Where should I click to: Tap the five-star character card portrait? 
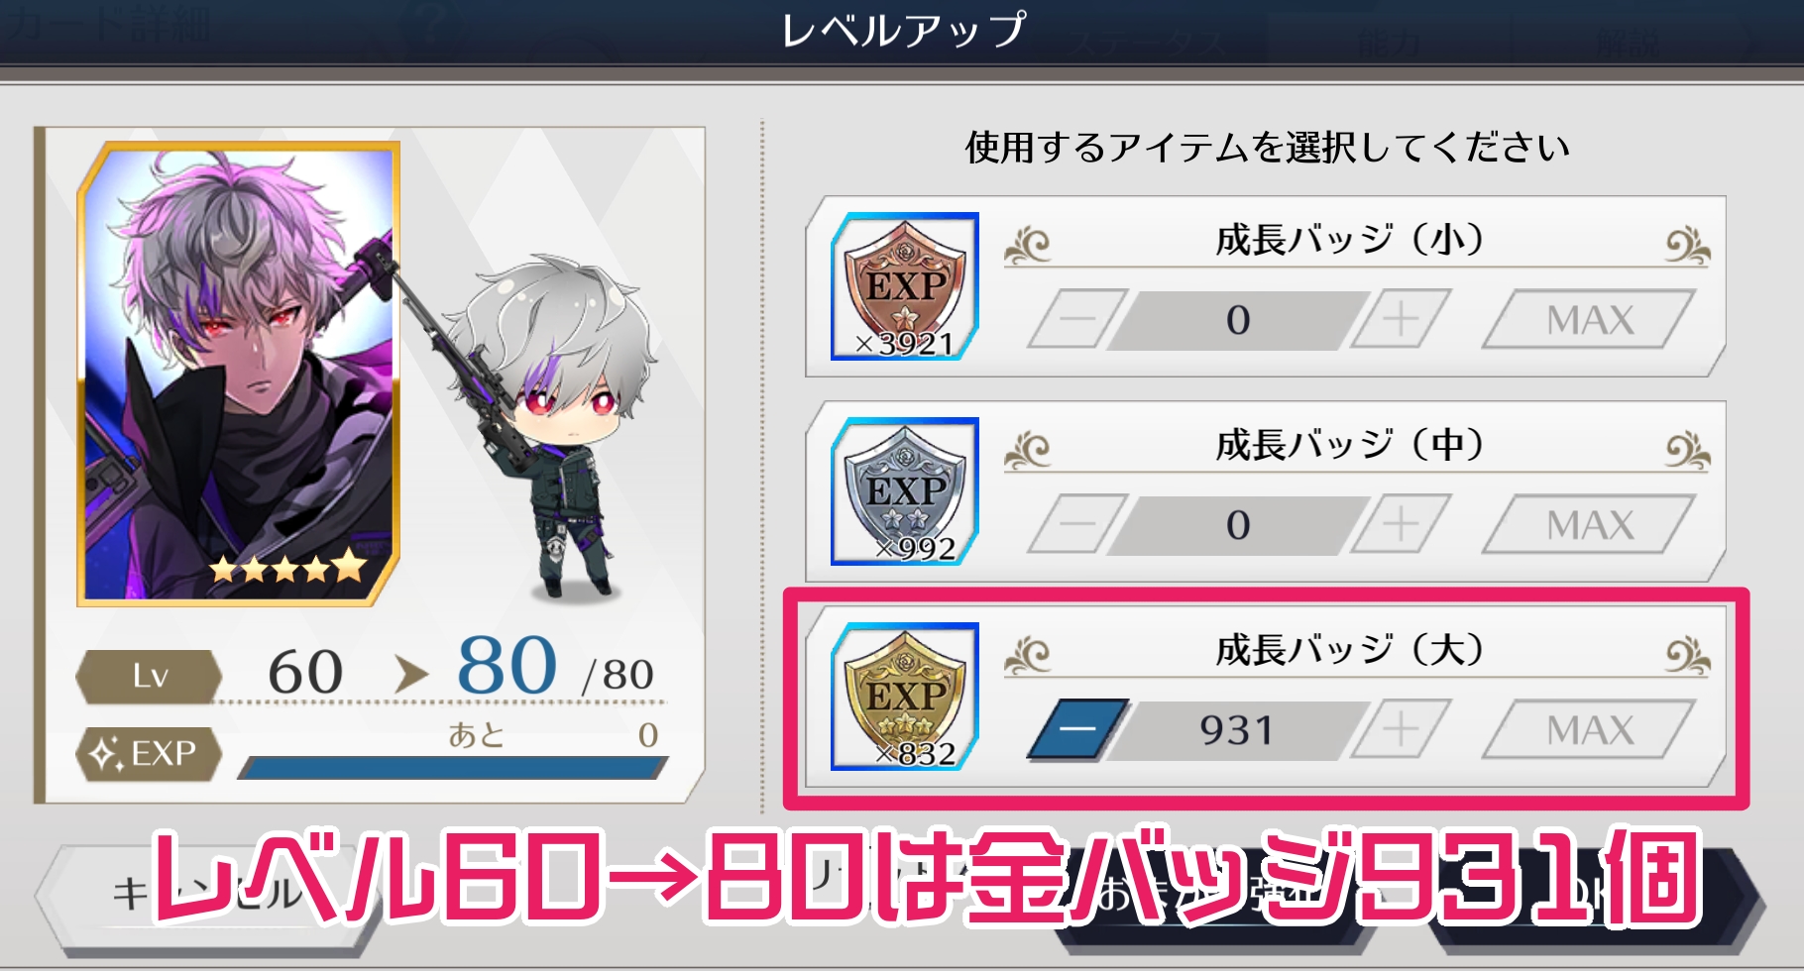(239, 373)
